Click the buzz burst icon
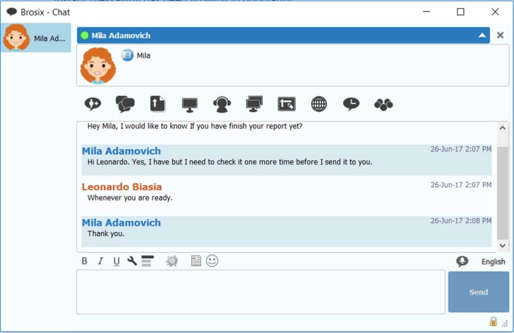This screenshot has width=514, height=333. point(172,261)
